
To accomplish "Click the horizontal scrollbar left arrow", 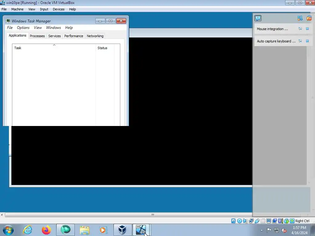I will point(2,215).
